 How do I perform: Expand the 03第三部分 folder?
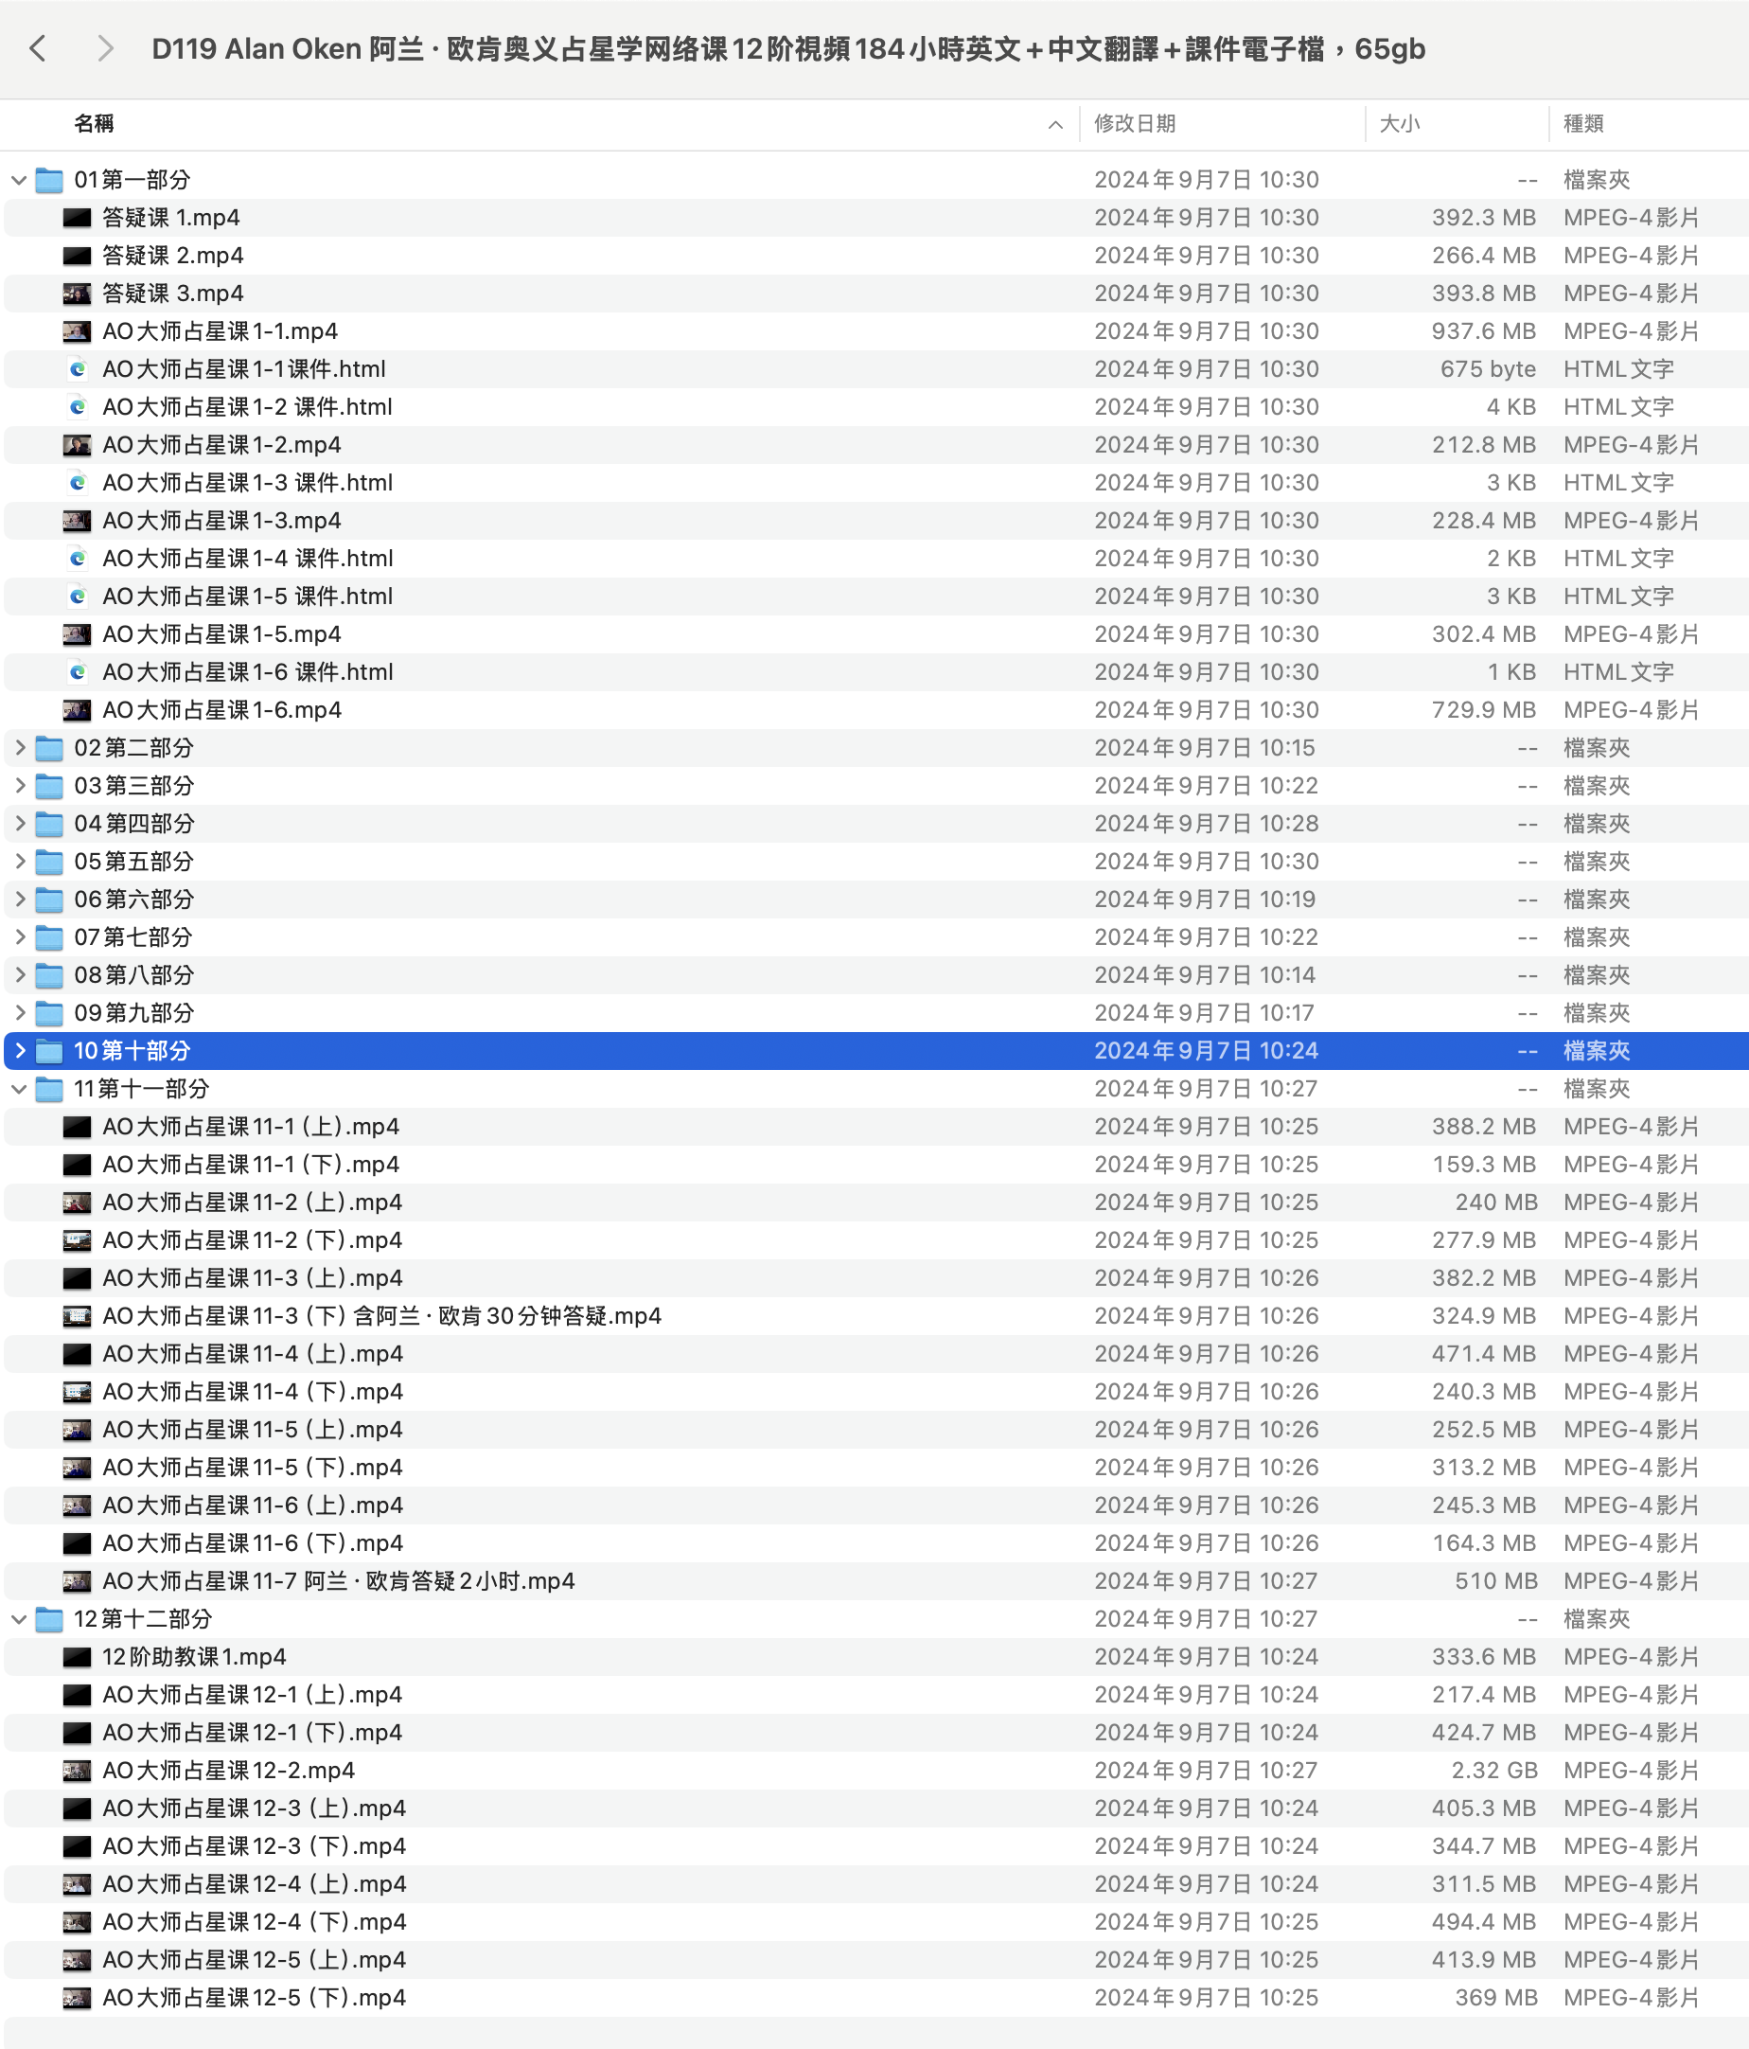pos(19,785)
